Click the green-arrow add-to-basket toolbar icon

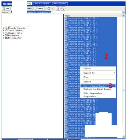click(63, 9)
